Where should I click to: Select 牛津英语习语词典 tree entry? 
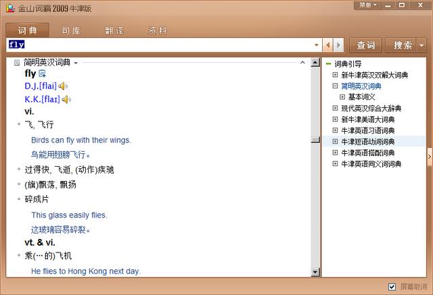(368, 130)
